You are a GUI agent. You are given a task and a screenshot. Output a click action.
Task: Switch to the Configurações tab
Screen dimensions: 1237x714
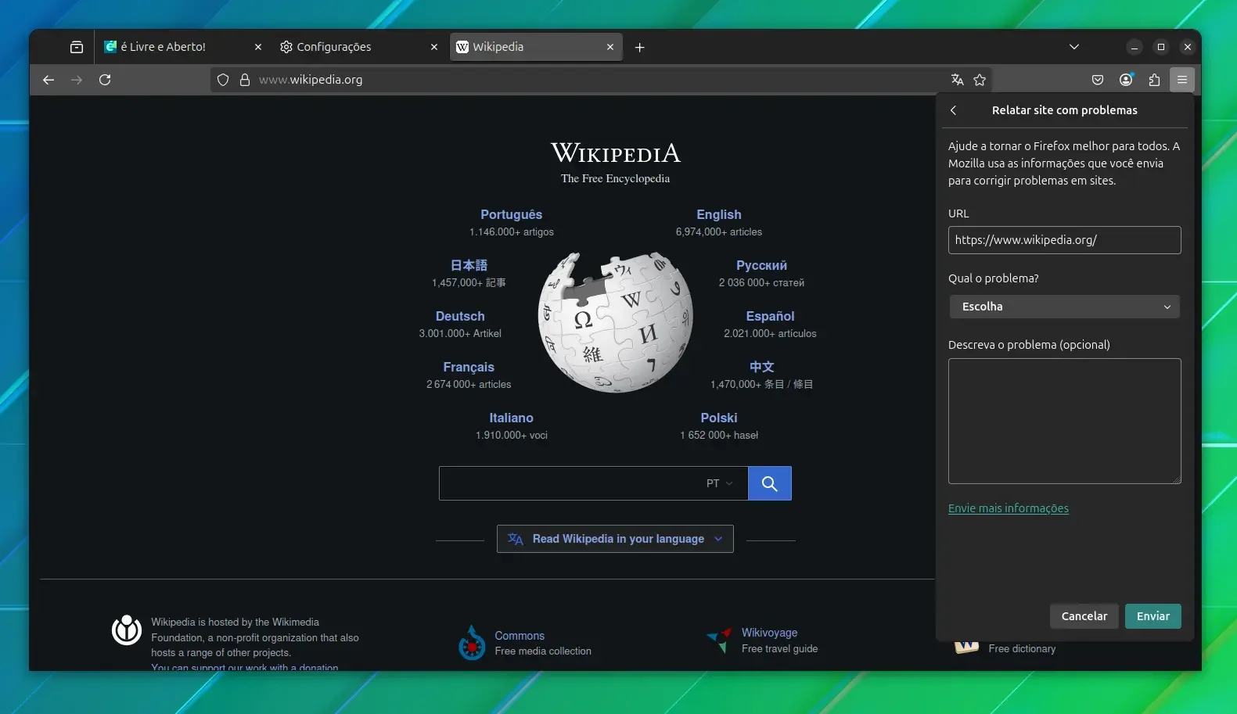click(360, 47)
